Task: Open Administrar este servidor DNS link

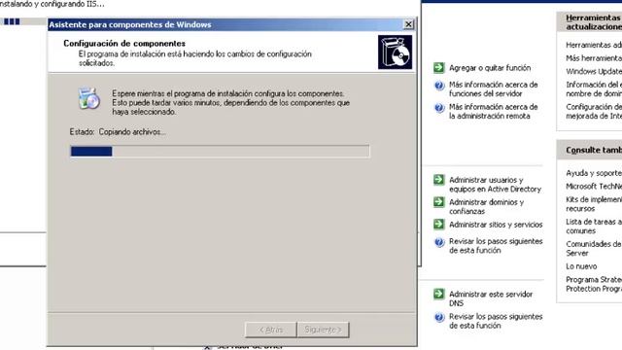Action: 491,298
